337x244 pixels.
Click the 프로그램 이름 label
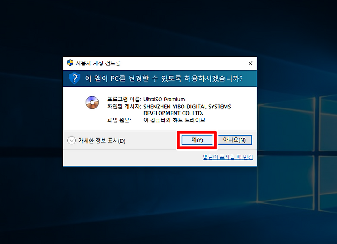[124, 99]
